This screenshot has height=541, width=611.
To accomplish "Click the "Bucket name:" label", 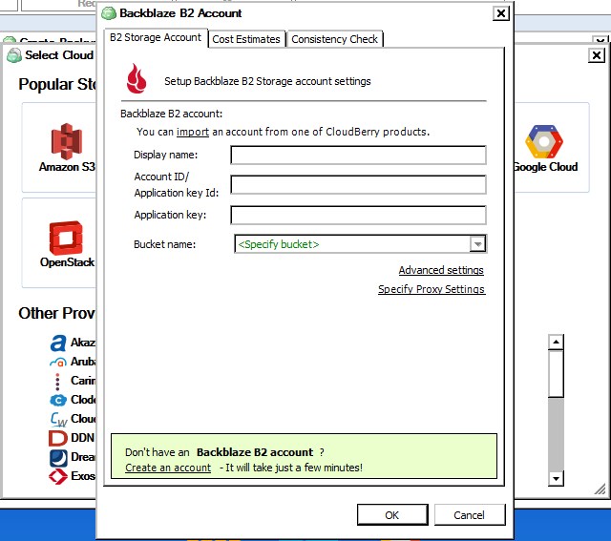I will [164, 244].
